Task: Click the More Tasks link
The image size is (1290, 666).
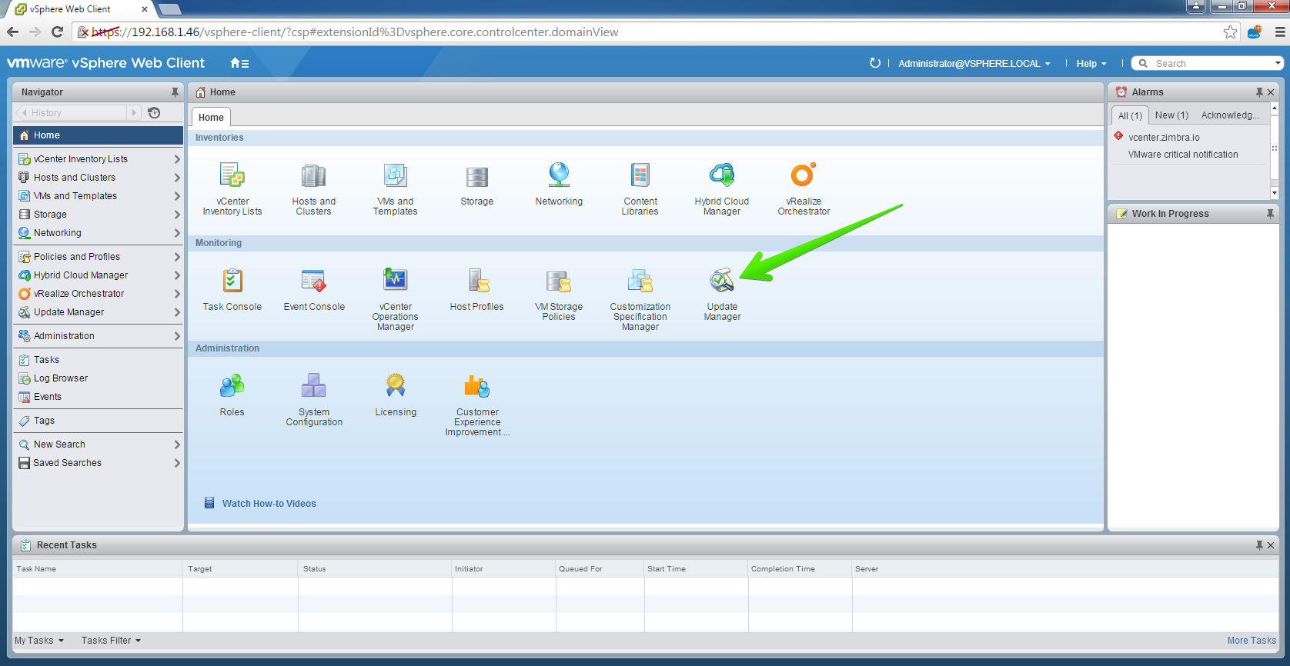Action: tap(1252, 641)
